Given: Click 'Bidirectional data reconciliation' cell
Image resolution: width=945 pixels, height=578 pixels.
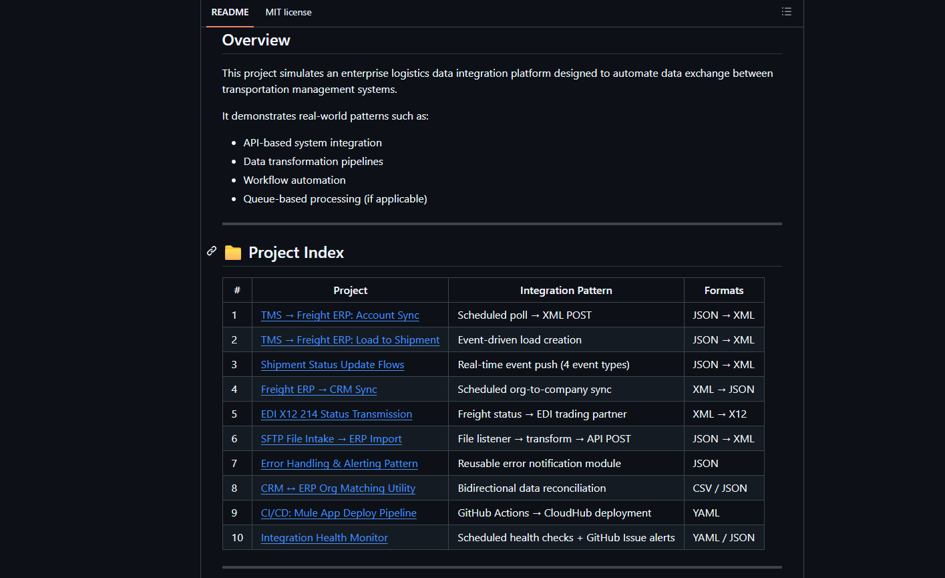Looking at the screenshot, I should [566, 488].
